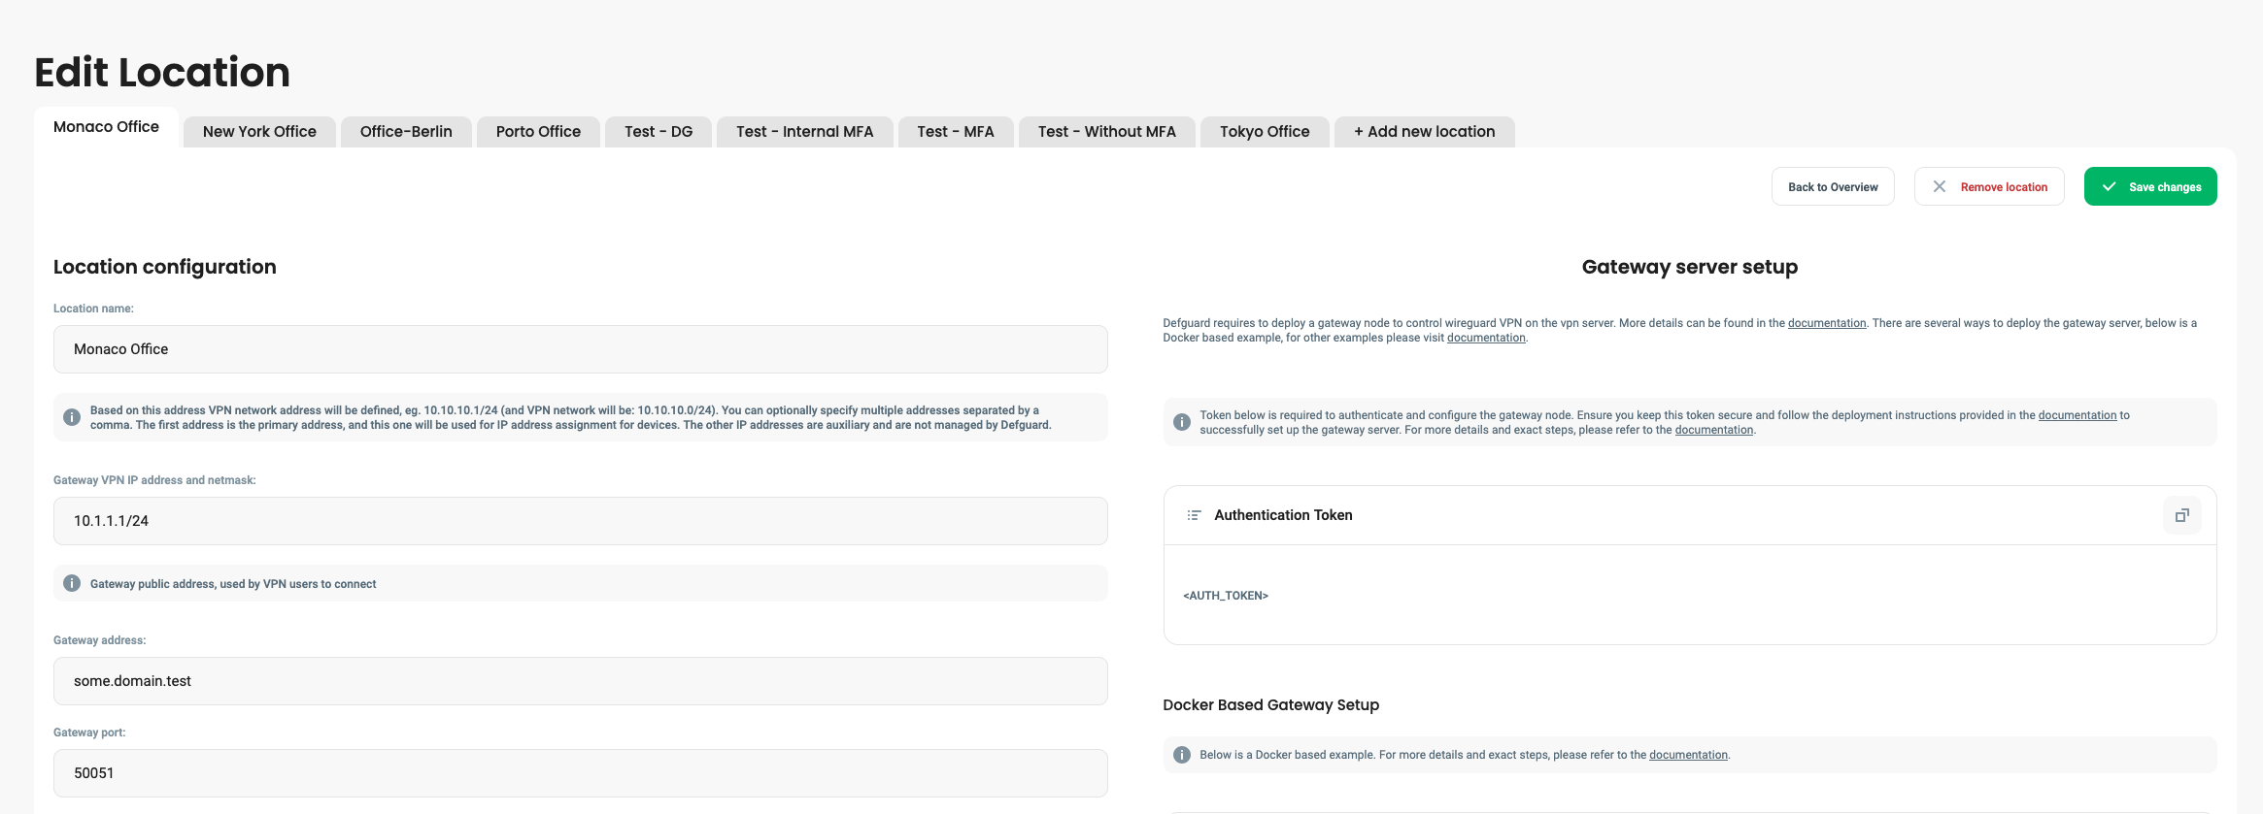Click info icon beside token security notice

pyautogui.click(x=1182, y=422)
